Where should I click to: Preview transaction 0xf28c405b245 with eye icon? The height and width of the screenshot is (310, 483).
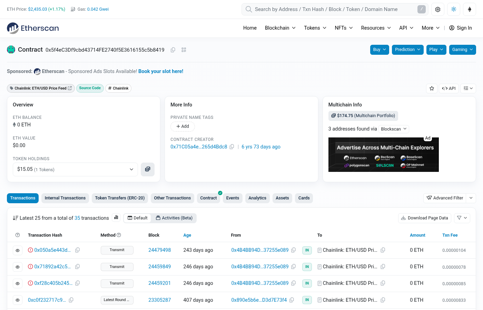[x=18, y=283]
